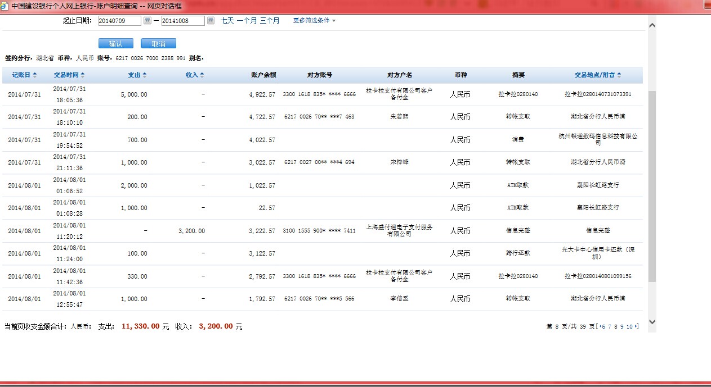Sort by 支出 column
The width and height of the screenshot is (711, 387).
[137, 75]
